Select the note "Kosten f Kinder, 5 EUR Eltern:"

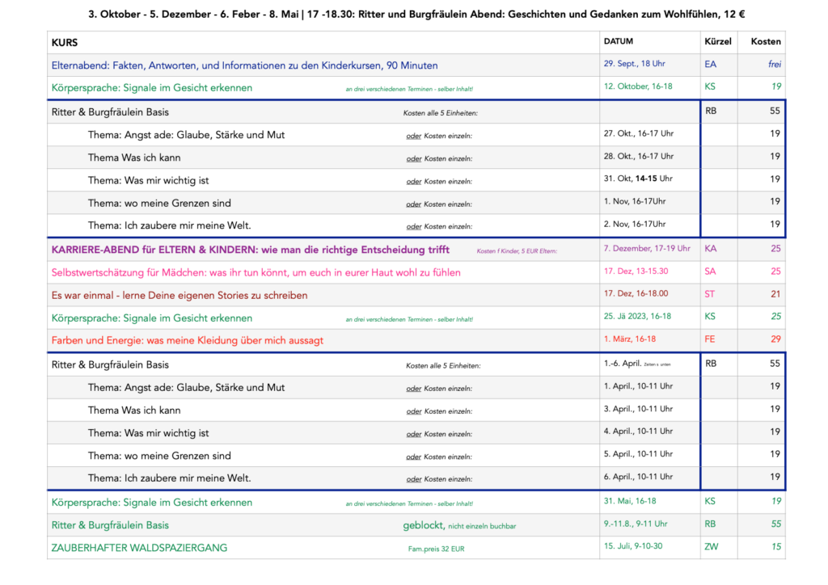coord(517,251)
